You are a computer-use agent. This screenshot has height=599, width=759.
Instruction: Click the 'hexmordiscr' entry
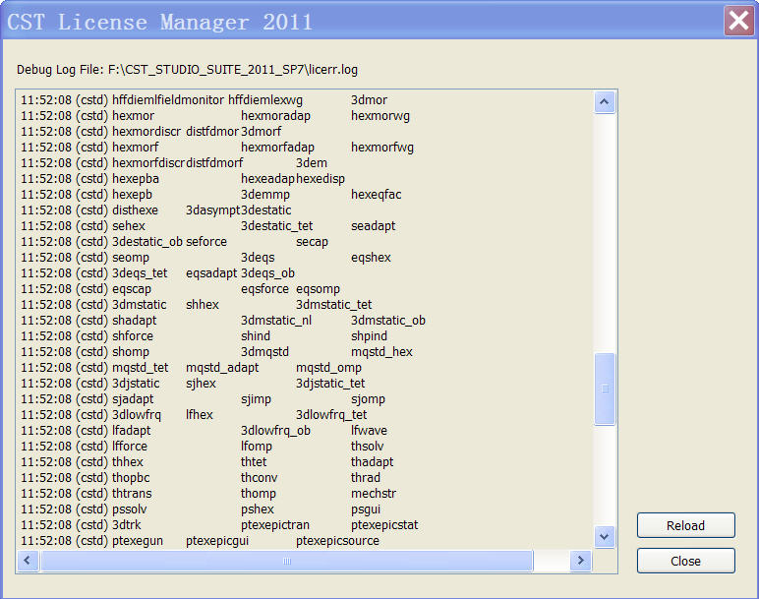[146, 132]
